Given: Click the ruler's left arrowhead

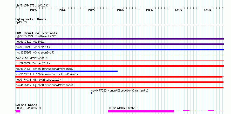Looking at the screenshot, I should pos(16,8).
